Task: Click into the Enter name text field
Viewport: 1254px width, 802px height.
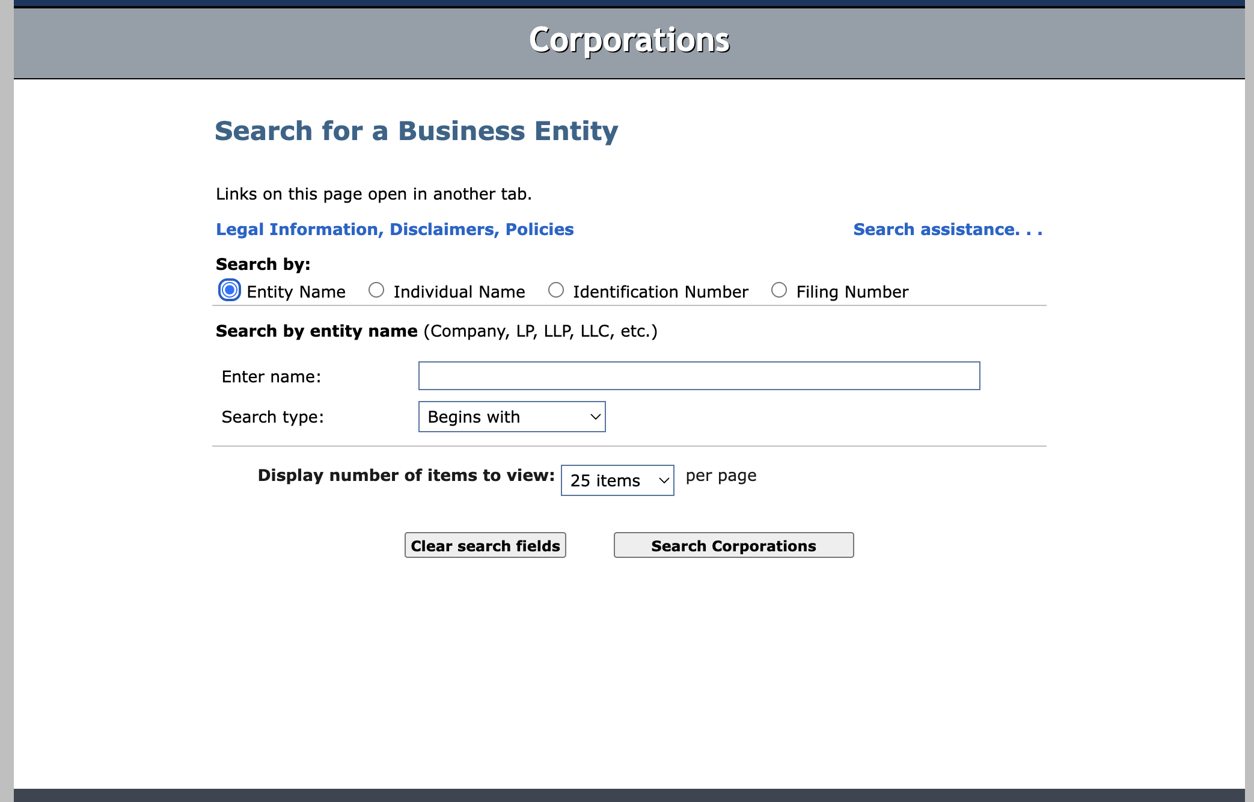Action: click(699, 376)
